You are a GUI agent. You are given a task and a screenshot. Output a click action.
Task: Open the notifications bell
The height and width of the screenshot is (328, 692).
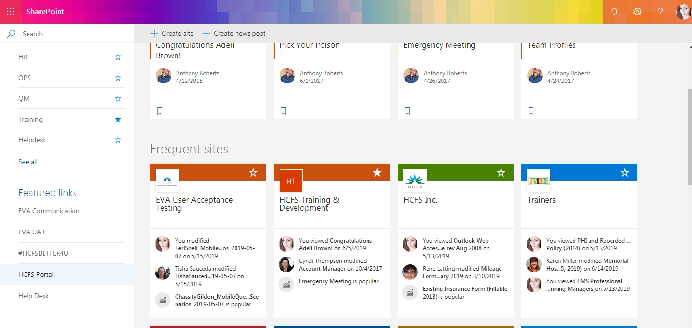click(614, 12)
